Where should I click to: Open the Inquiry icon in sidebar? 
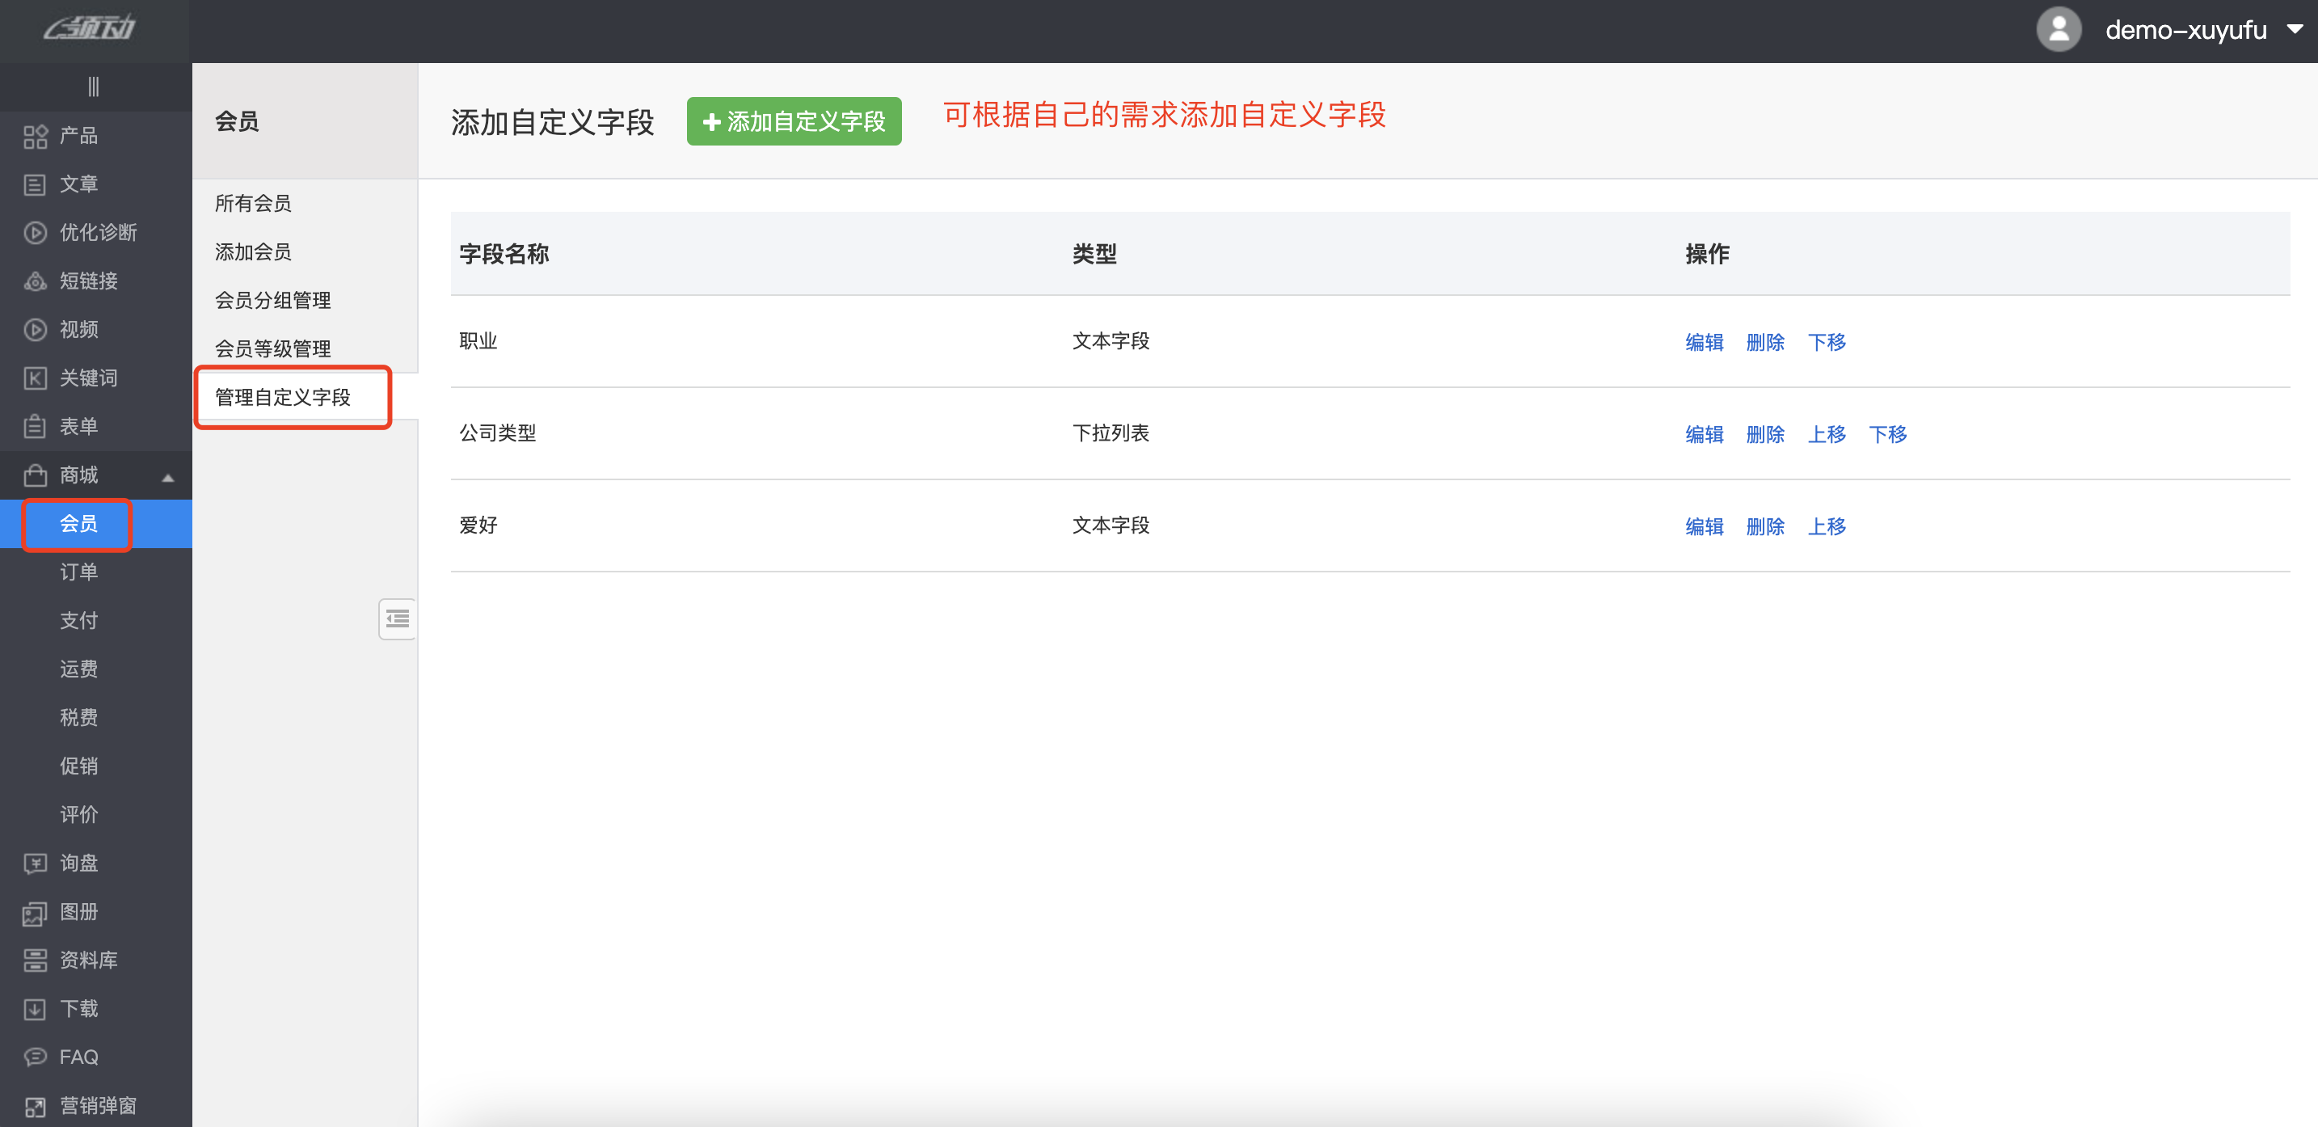[34, 863]
